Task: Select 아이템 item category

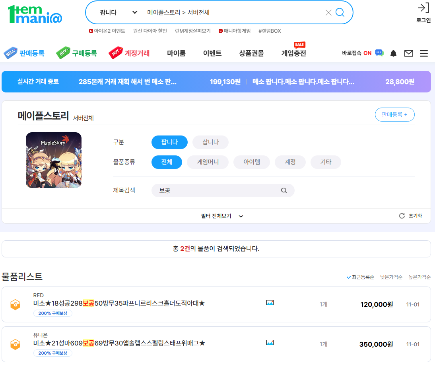Action: coord(252,162)
